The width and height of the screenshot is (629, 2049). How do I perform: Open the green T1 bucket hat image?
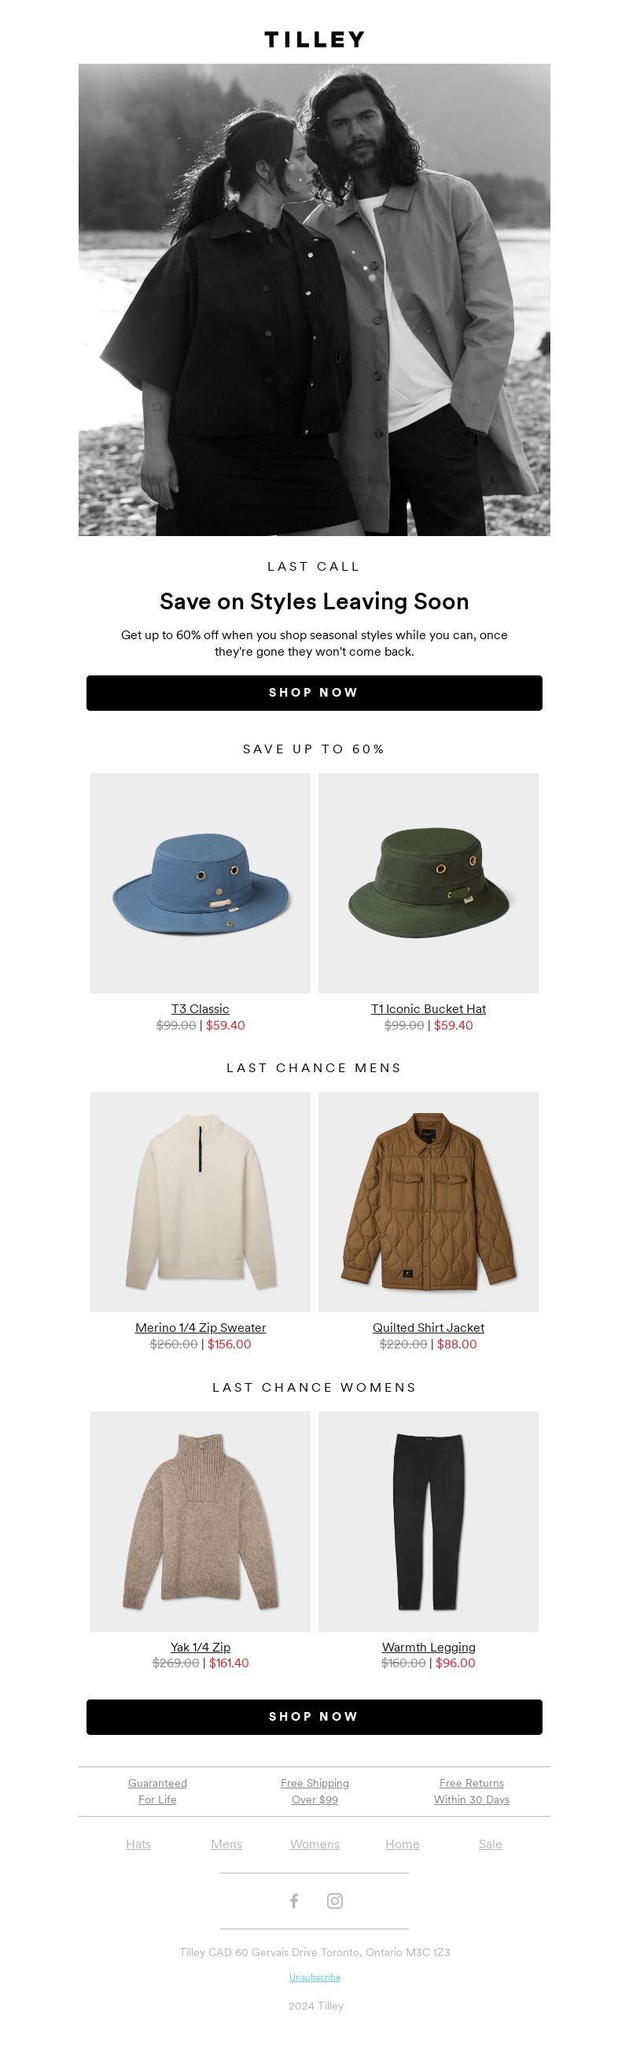tap(428, 883)
